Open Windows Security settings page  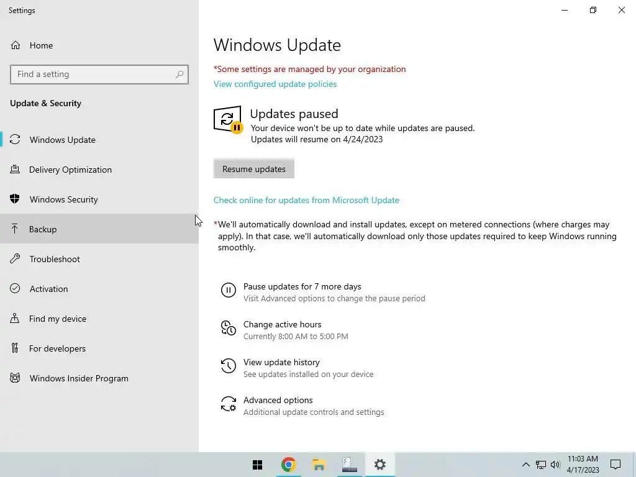click(99, 199)
